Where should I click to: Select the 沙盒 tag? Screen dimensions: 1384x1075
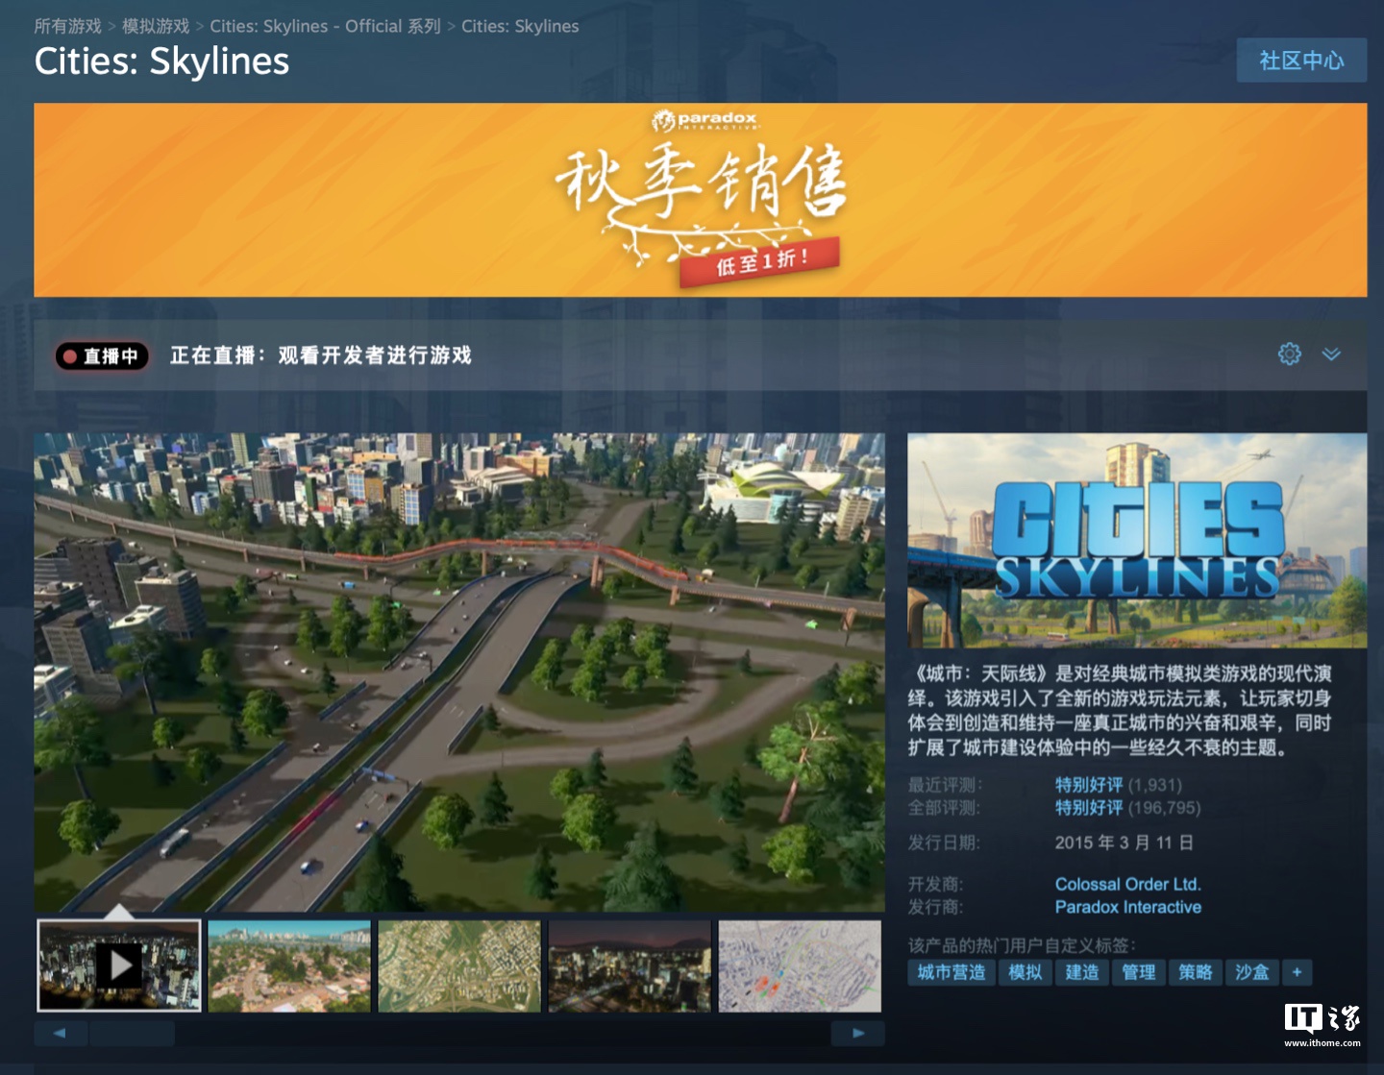pyautogui.click(x=1252, y=972)
